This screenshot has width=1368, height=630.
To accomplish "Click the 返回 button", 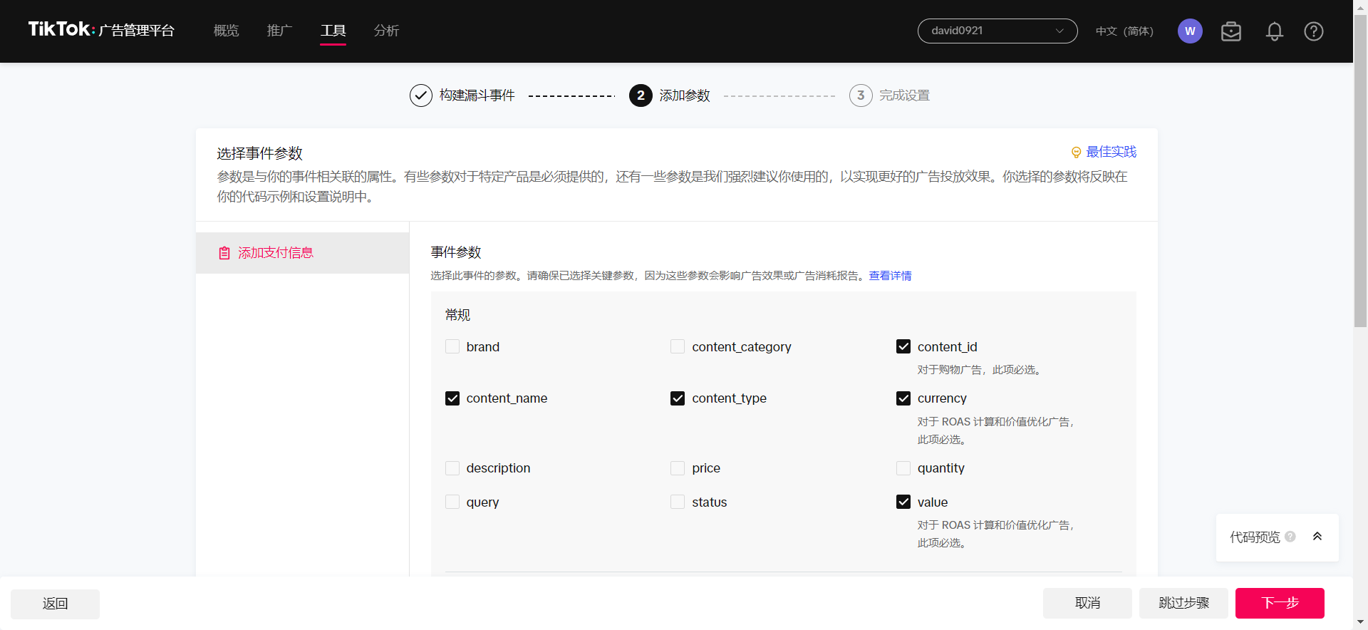I will tap(55, 604).
